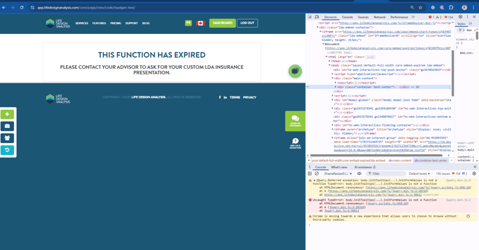Viewport: 479px width, 250px height.
Task: Open zoom magnifier icon in address bar
Action: pos(412,8)
